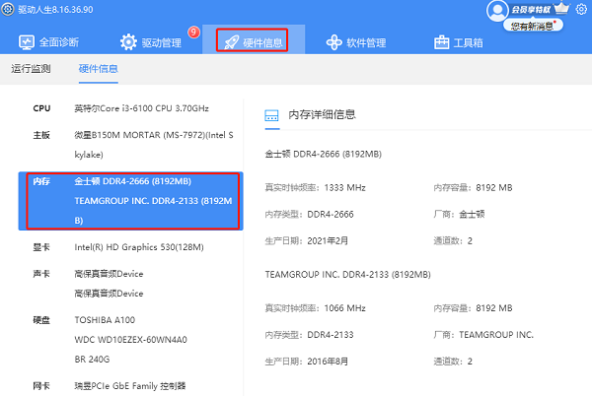Click the 工具箱 toolbox icon
The height and width of the screenshot is (396, 592).
coord(441,42)
